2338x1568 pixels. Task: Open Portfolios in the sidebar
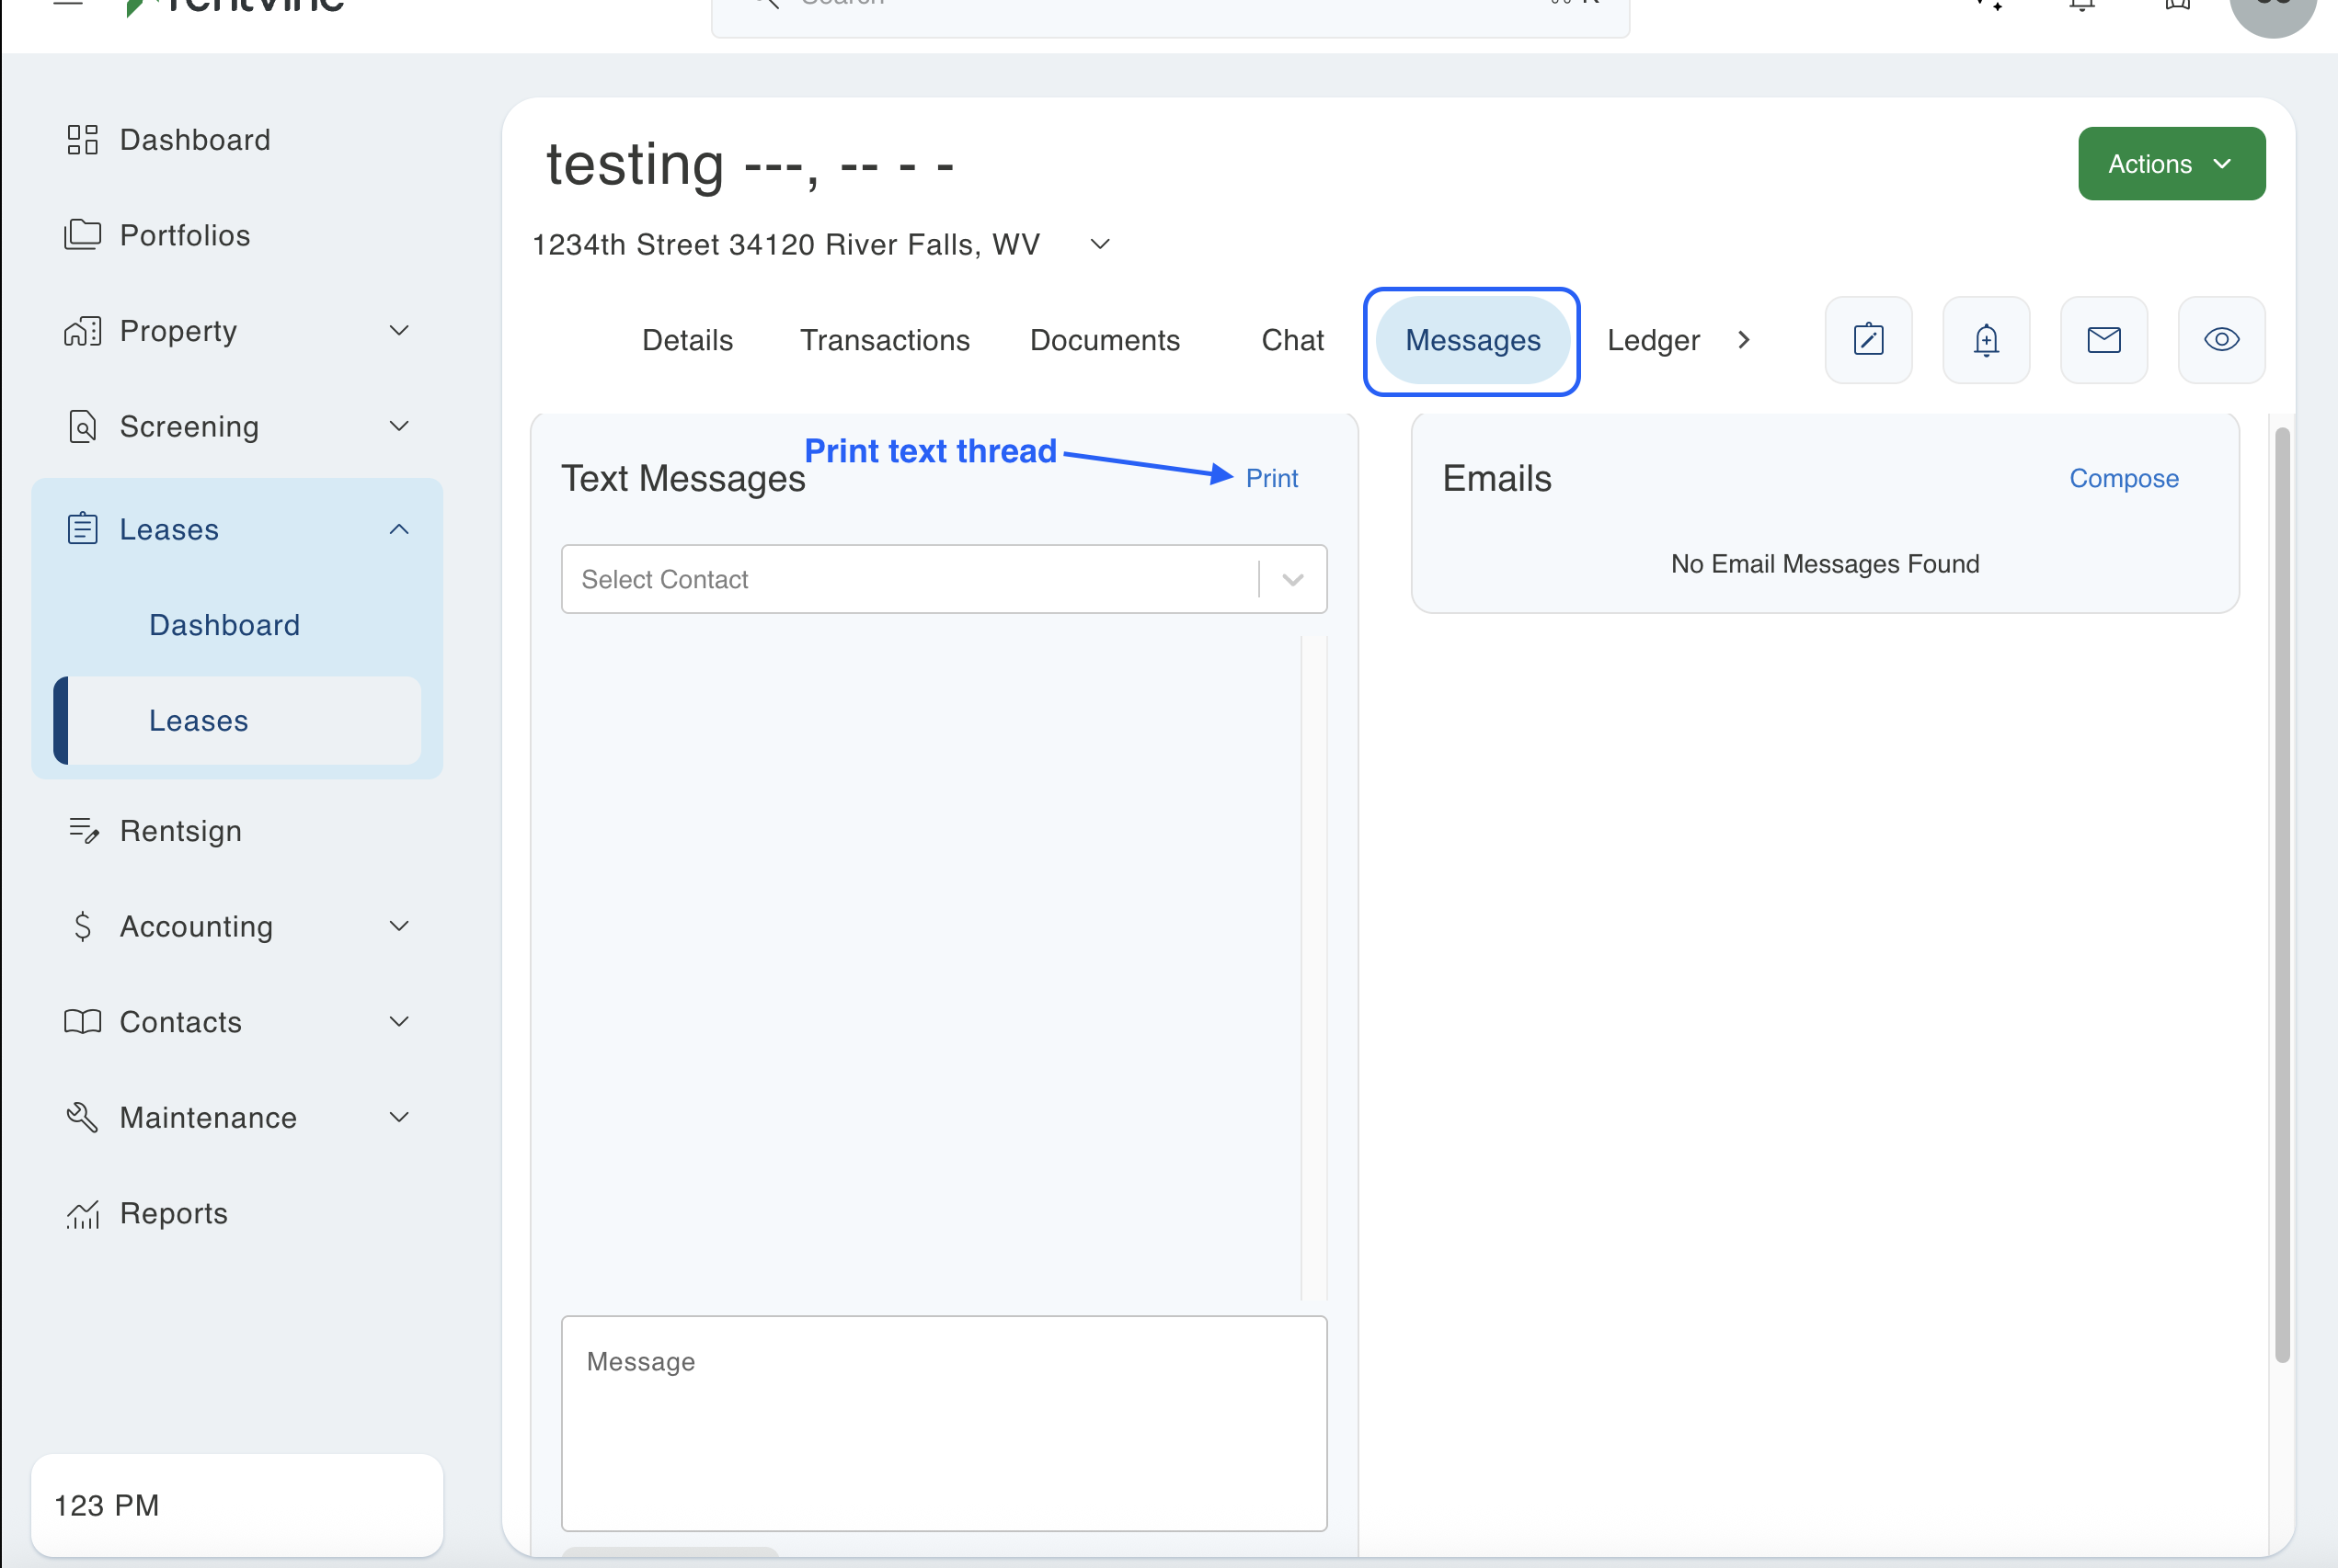point(184,235)
